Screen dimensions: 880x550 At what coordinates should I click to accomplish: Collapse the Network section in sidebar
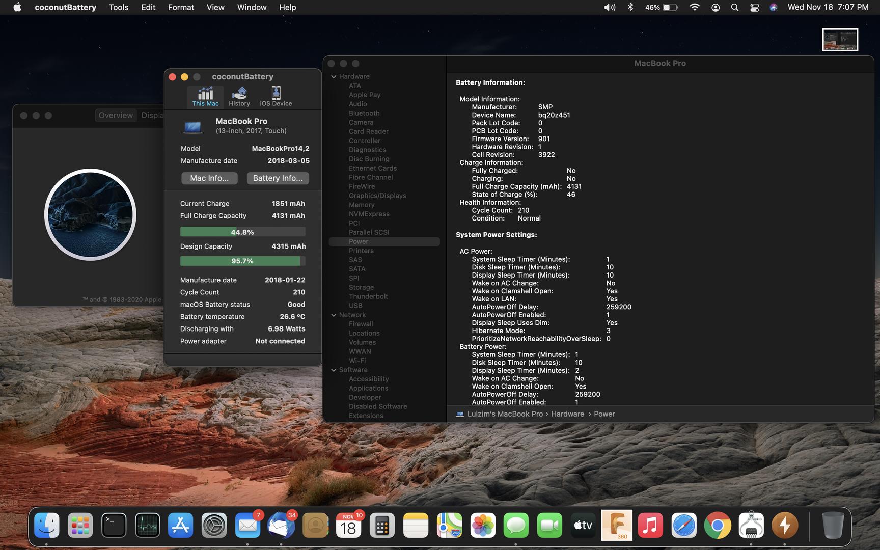[334, 315]
